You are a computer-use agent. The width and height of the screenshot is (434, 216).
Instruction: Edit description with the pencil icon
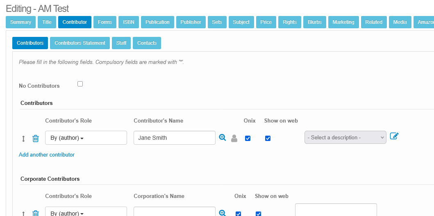[394, 136]
